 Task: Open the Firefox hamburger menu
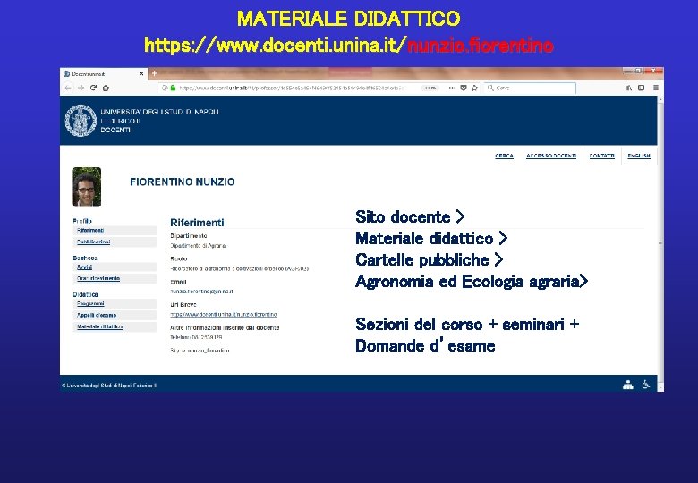(656, 88)
